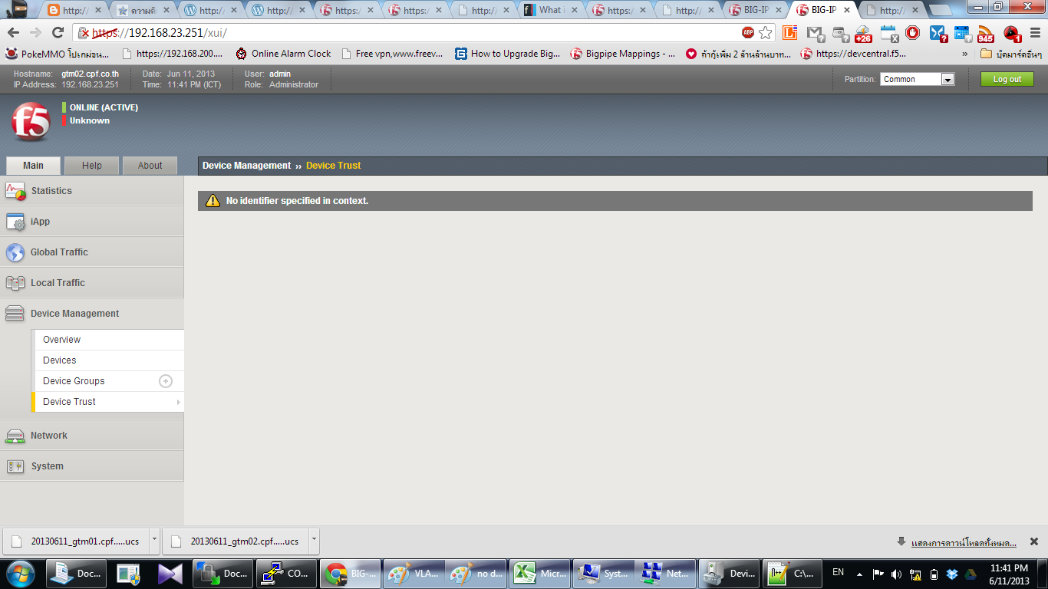Viewport: 1048px width, 589px height.
Task: Click the Network section icon
Action: pos(15,436)
